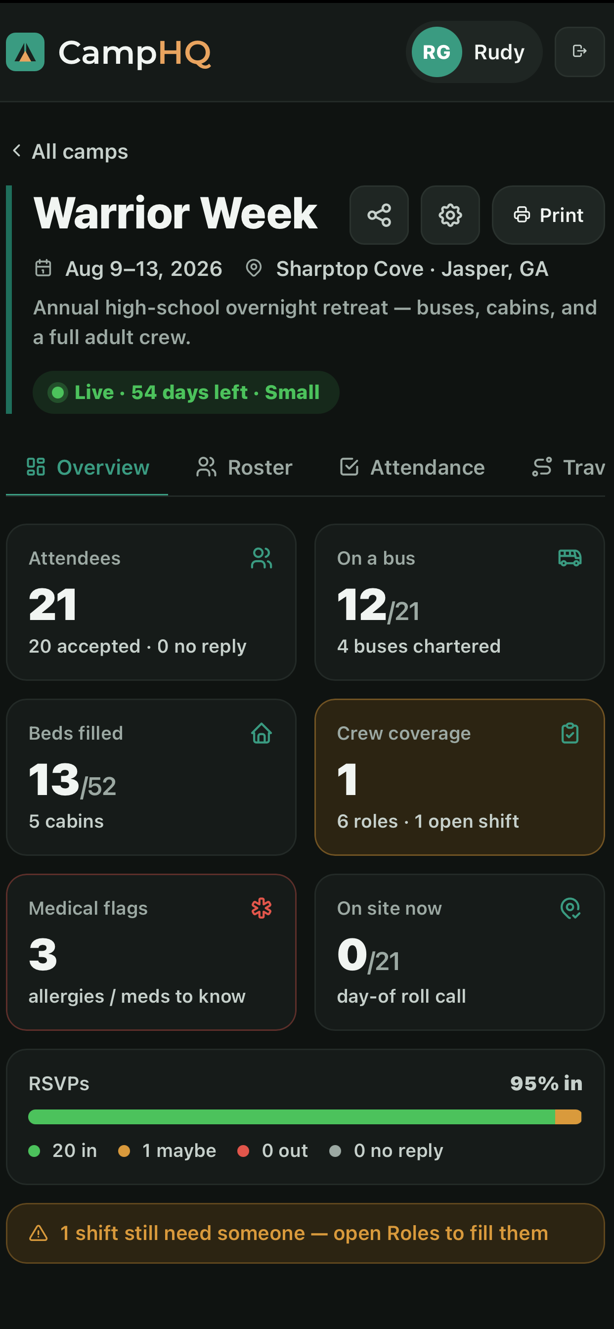Click the location check icon on site now
The width and height of the screenshot is (614, 1329).
click(570, 908)
